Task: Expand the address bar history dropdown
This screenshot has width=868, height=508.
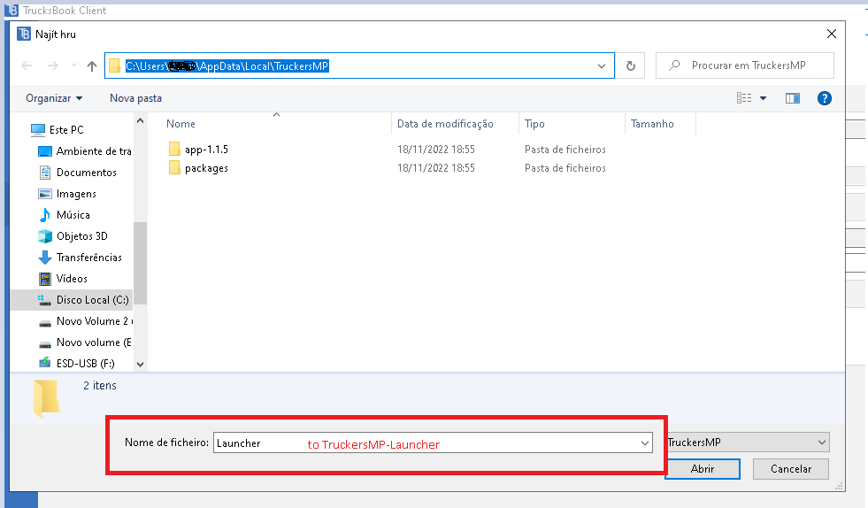Action: pyautogui.click(x=603, y=66)
